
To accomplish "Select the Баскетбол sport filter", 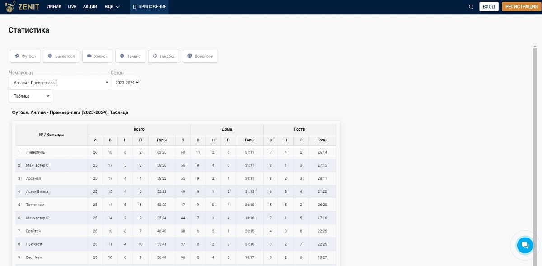I will (x=61, y=56).
